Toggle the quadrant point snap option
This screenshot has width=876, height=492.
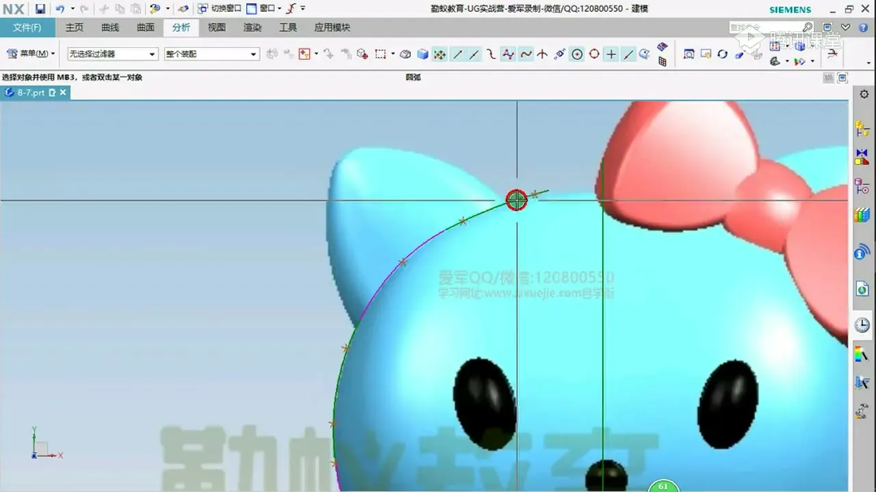click(x=594, y=54)
